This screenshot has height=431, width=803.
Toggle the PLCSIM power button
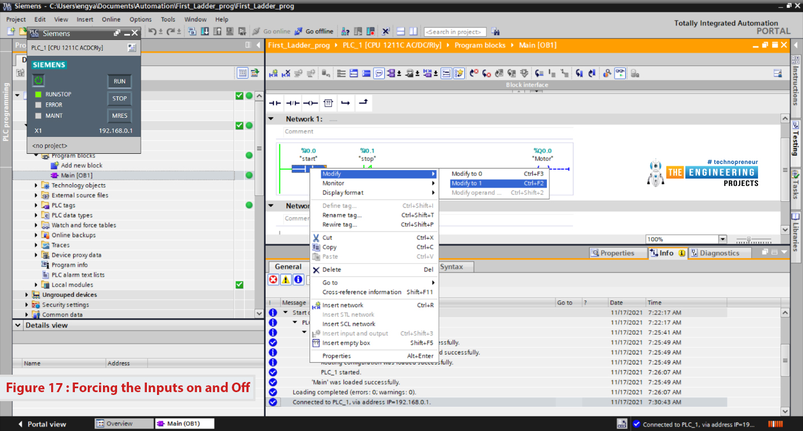(38, 81)
